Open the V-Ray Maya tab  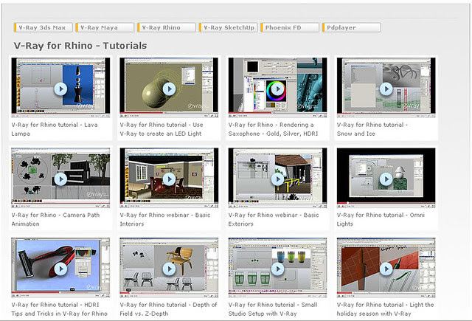point(105,27)
